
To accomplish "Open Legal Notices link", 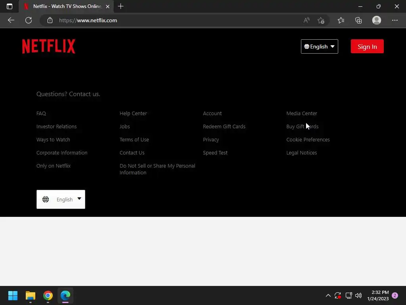I will 301,152.
